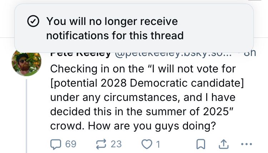
Task: Click the 69 replies count
Action: pos(70,144)
